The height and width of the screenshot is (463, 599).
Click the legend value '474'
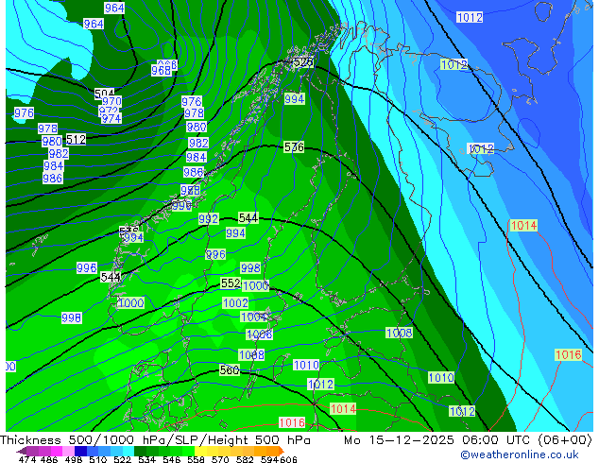click(x=27, y=459)
